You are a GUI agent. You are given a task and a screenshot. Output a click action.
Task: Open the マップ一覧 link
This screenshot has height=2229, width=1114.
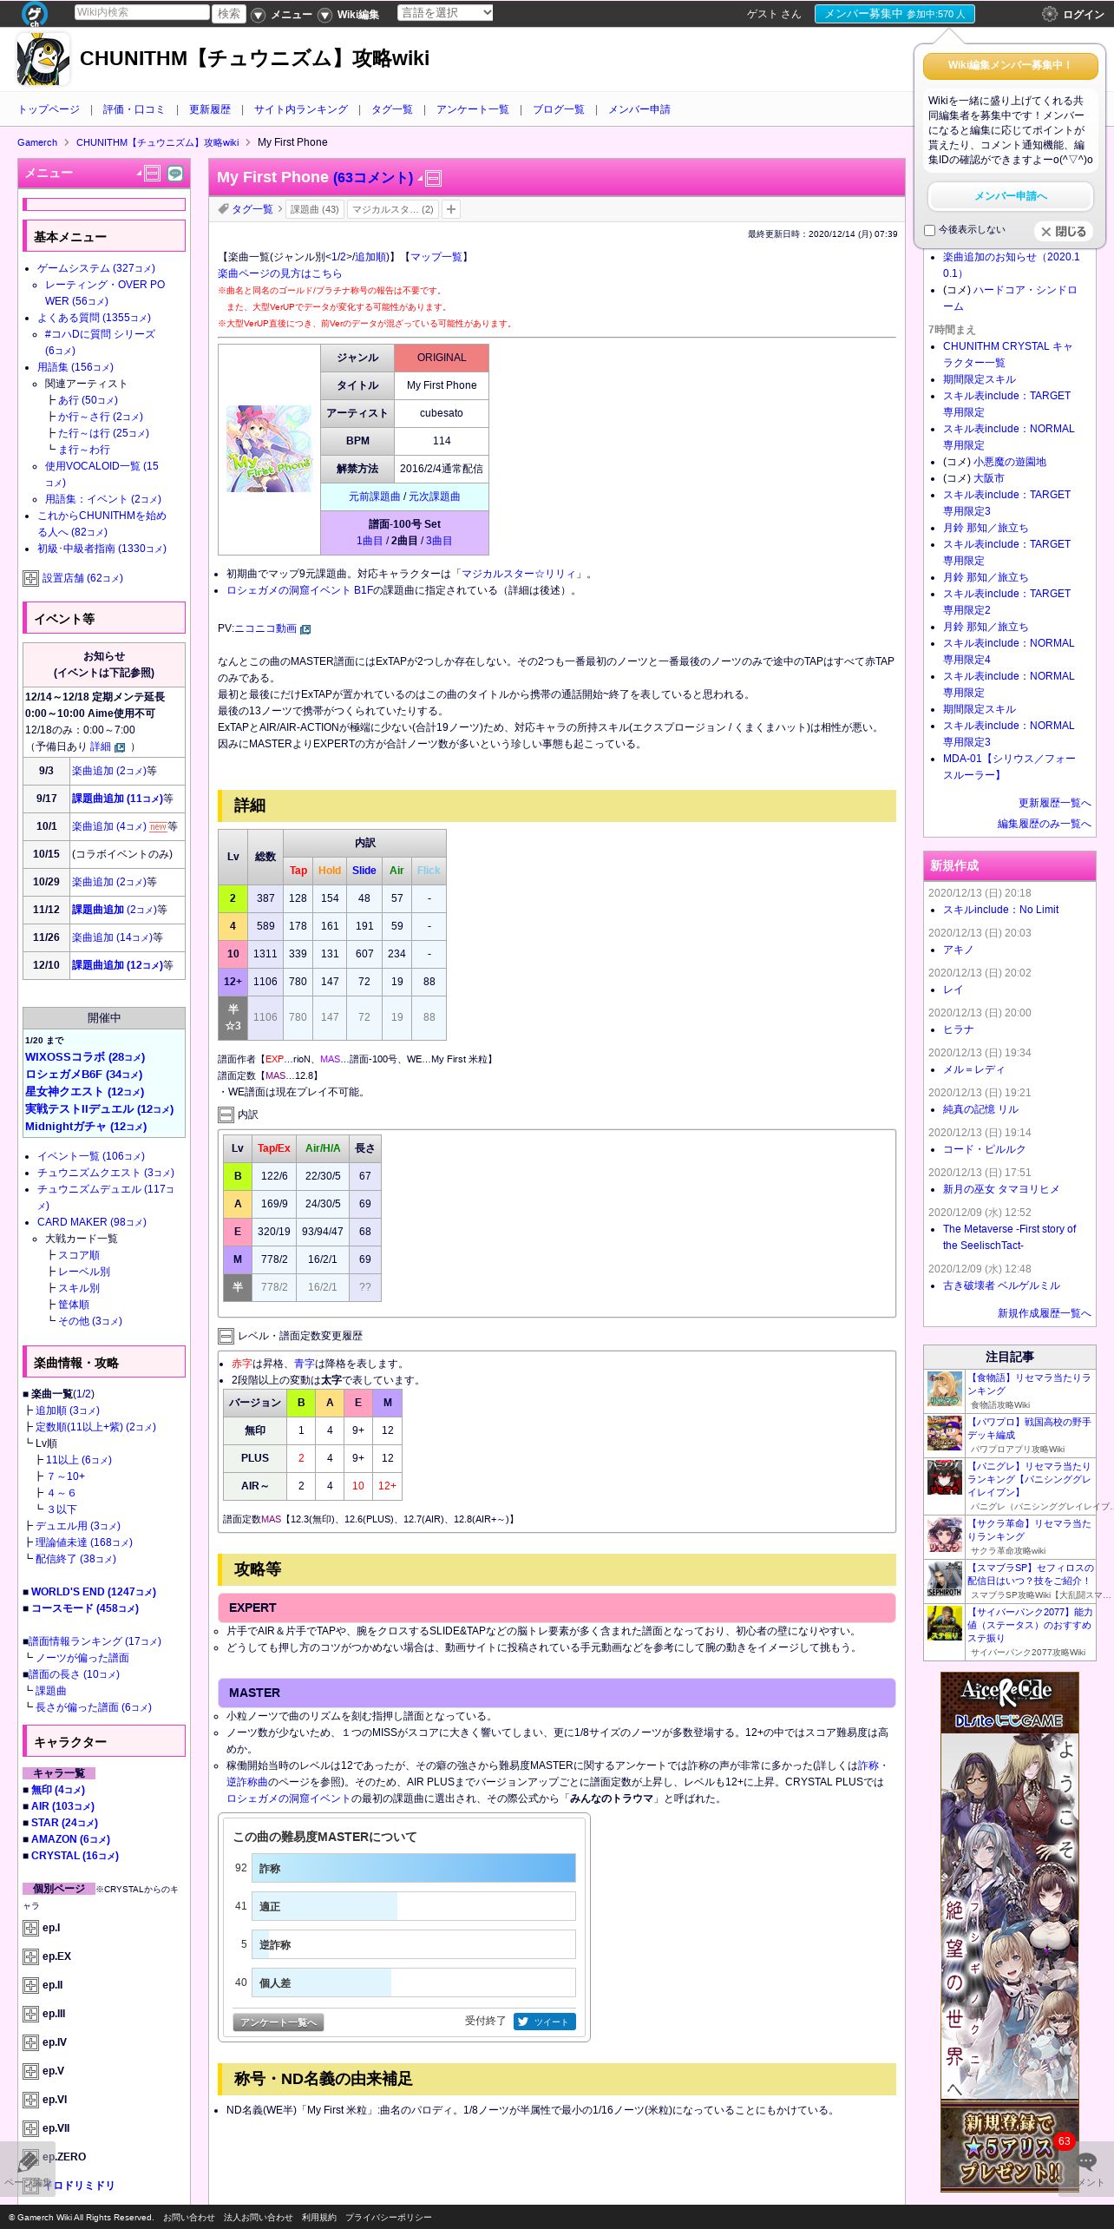[x=436, y=257]
